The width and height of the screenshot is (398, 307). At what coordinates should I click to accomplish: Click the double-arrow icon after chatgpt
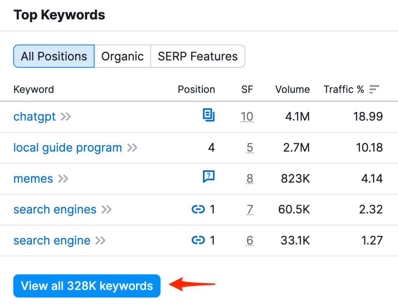65,116
